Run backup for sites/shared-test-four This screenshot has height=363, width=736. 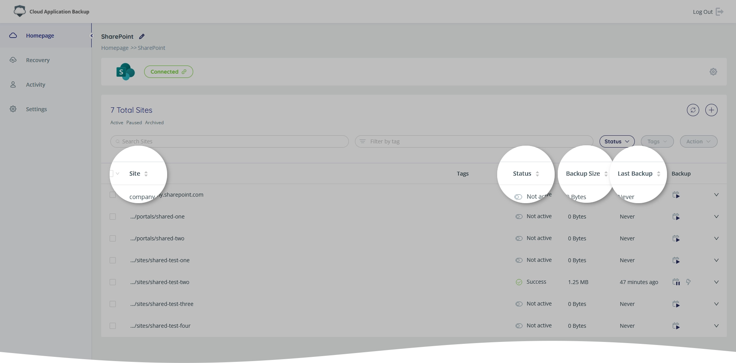(x=676, y=326)
